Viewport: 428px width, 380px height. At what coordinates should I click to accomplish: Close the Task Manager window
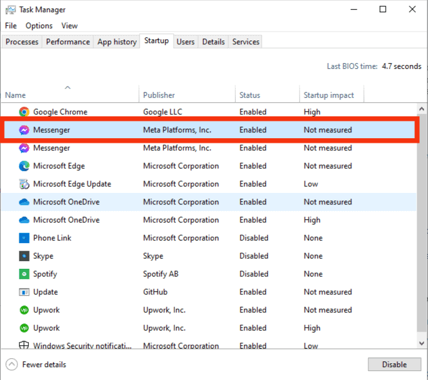pos(412,10)
